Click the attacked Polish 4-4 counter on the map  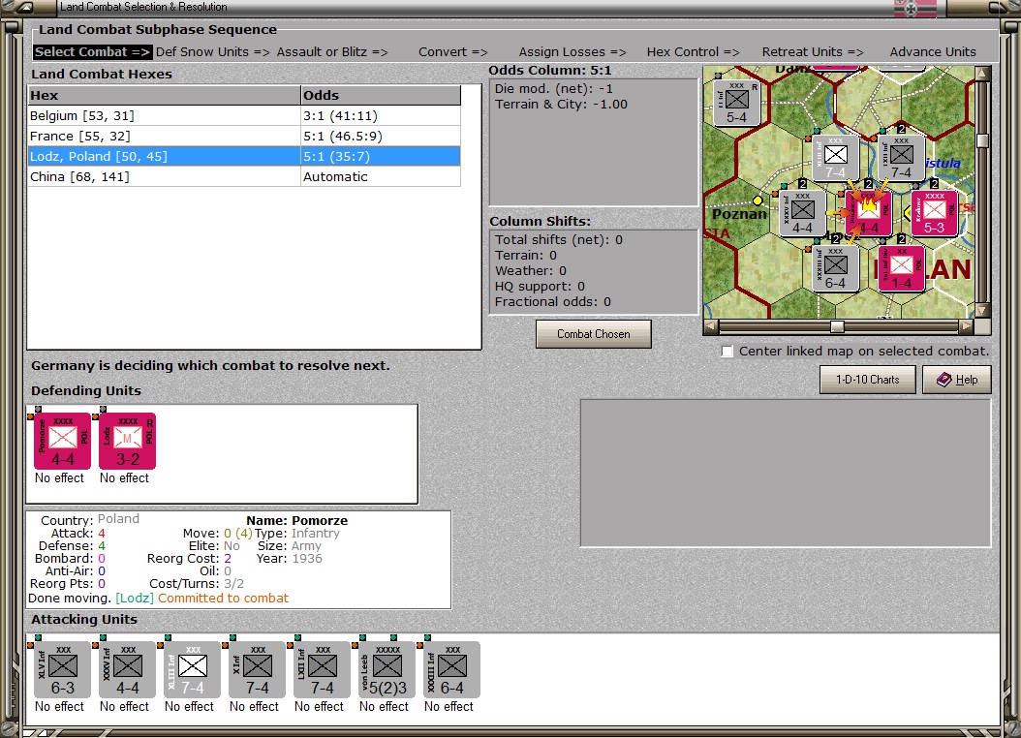(868, 213)
